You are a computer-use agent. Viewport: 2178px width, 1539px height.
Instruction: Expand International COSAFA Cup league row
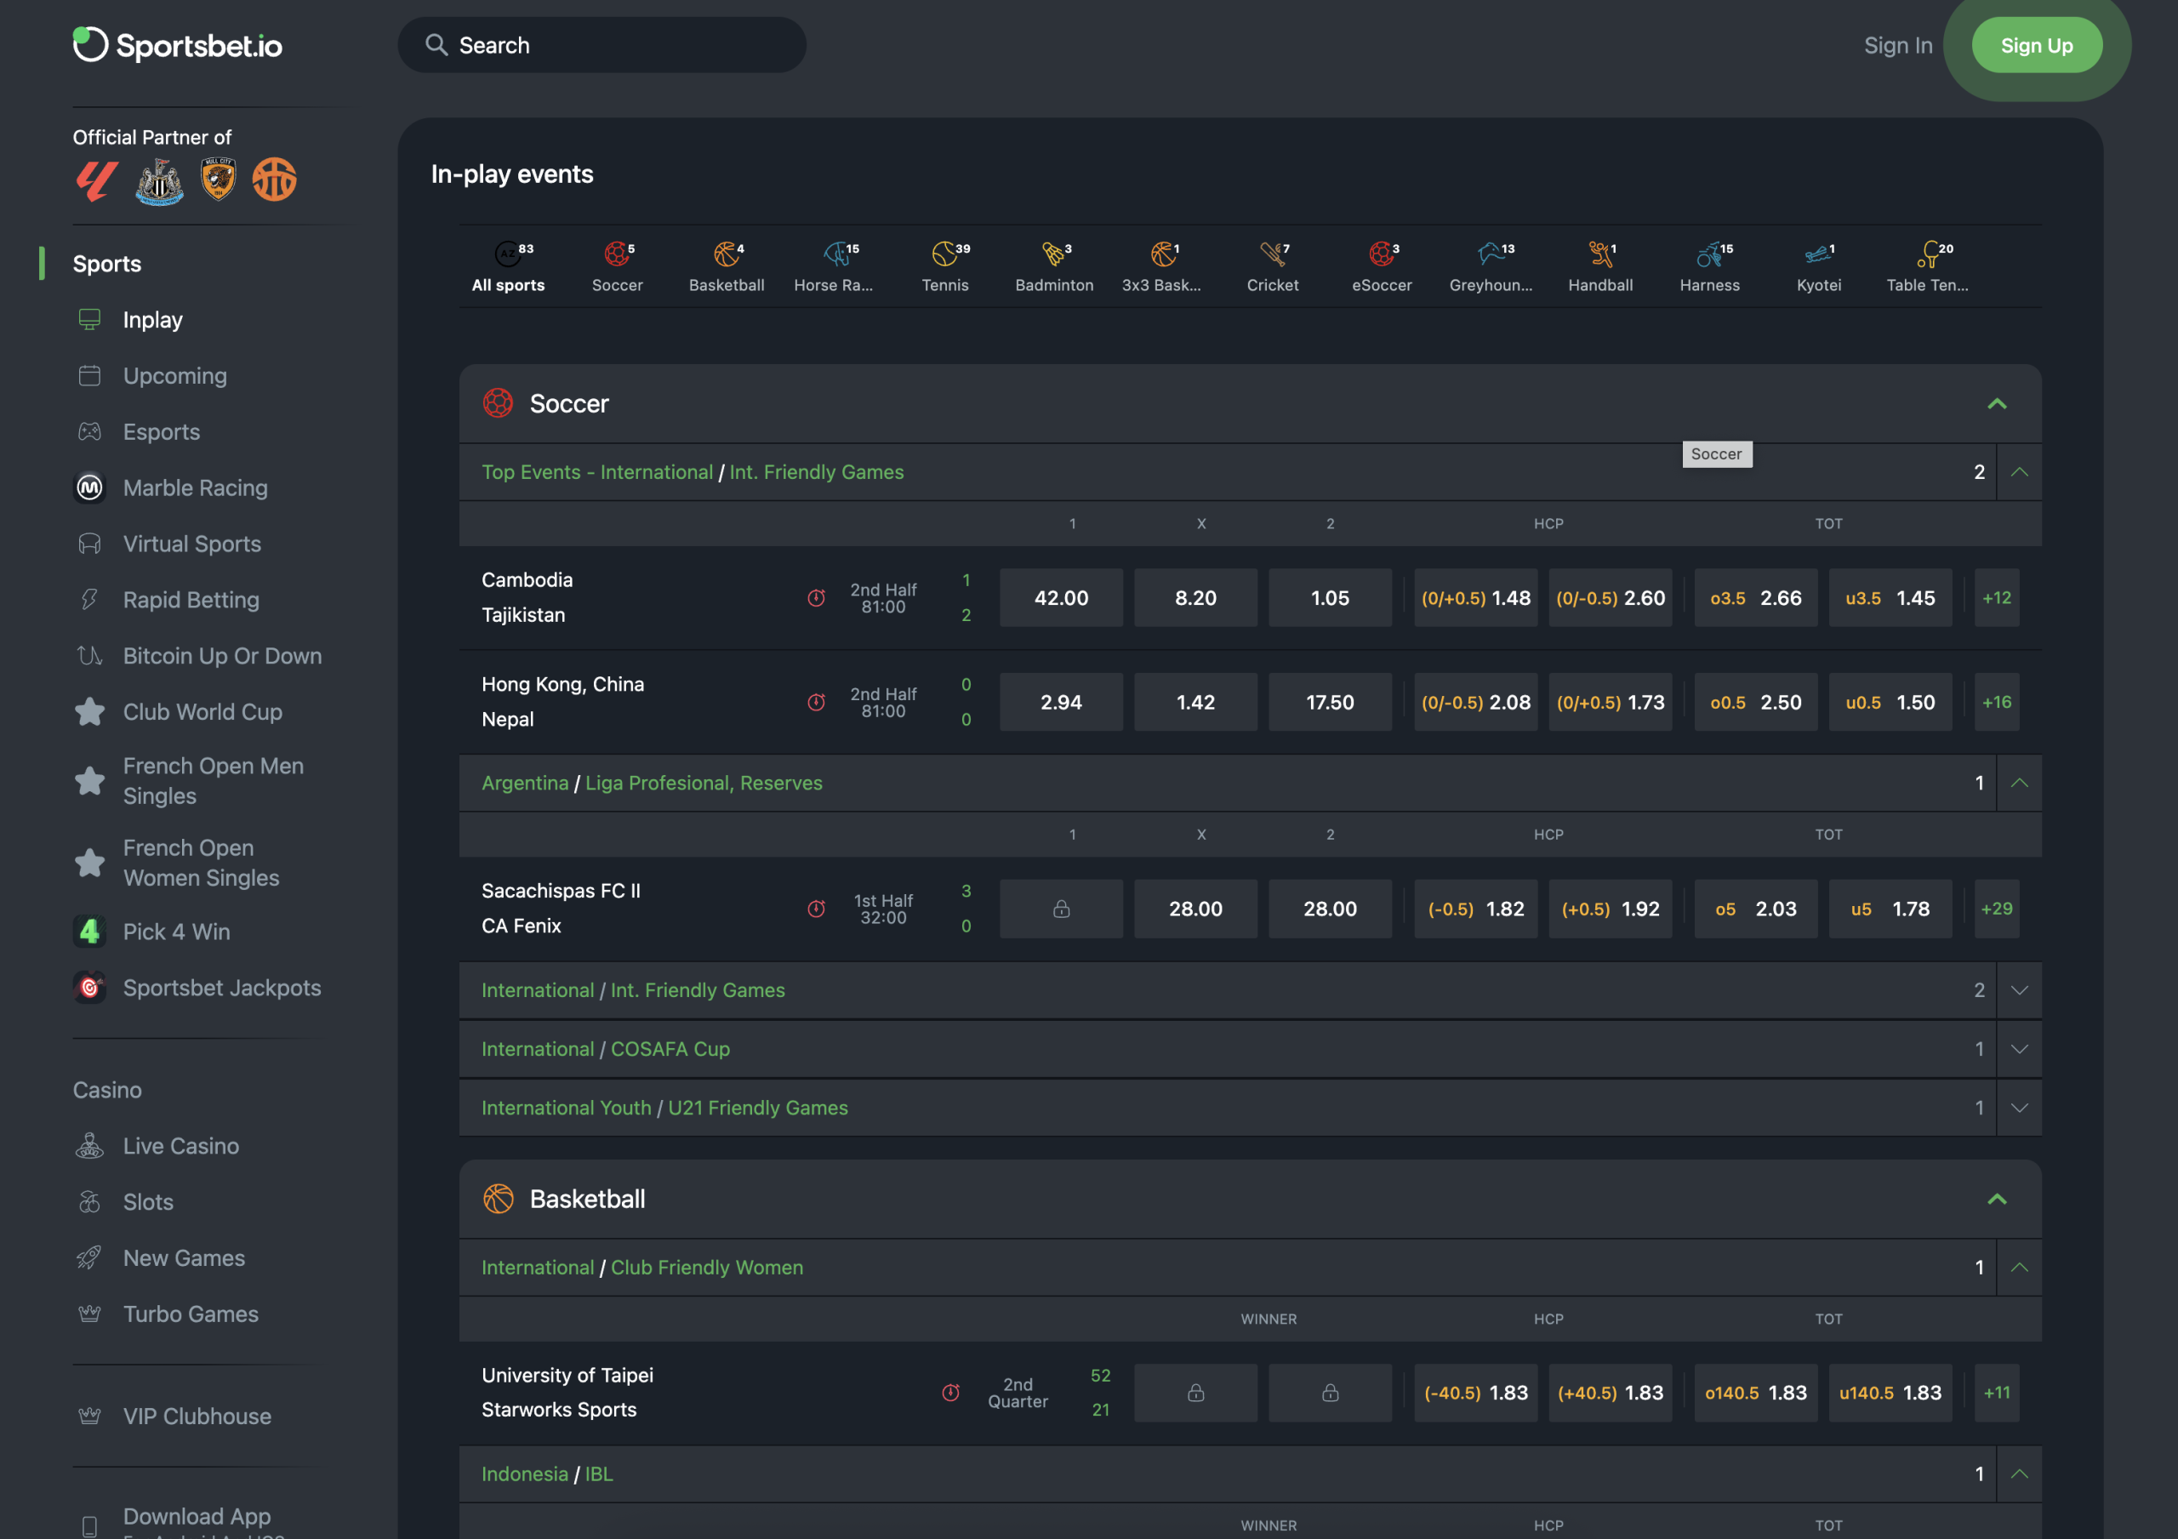pyautogui.click(x=2019, y=1050)
